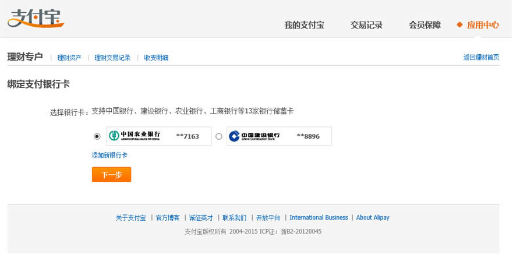Click the China Construction Bank logo
Image resolution: width=513 pixels, height=254 pixels.
click(254, 136)
